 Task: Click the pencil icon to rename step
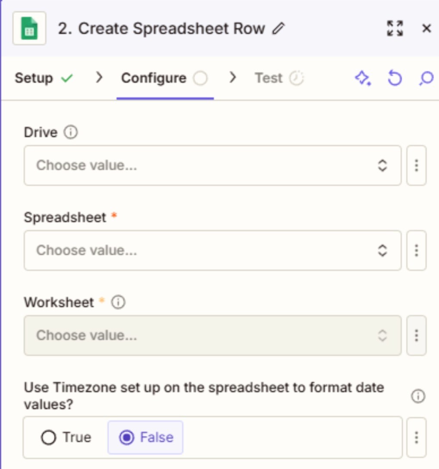279,29
